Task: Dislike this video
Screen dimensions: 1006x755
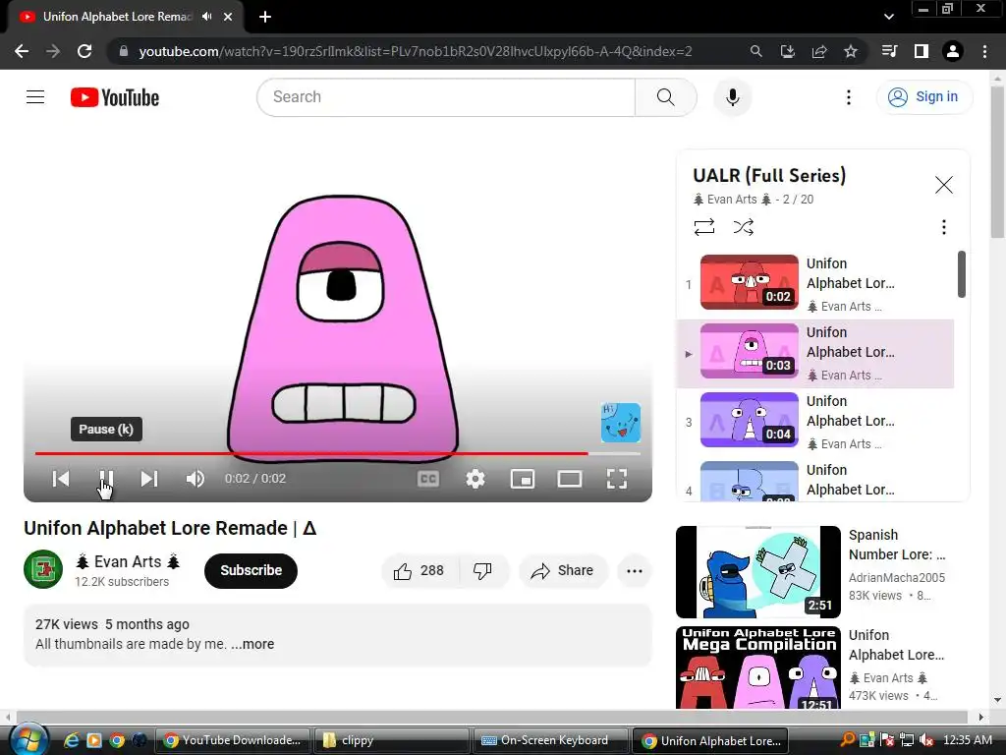Action: (482, 571)
